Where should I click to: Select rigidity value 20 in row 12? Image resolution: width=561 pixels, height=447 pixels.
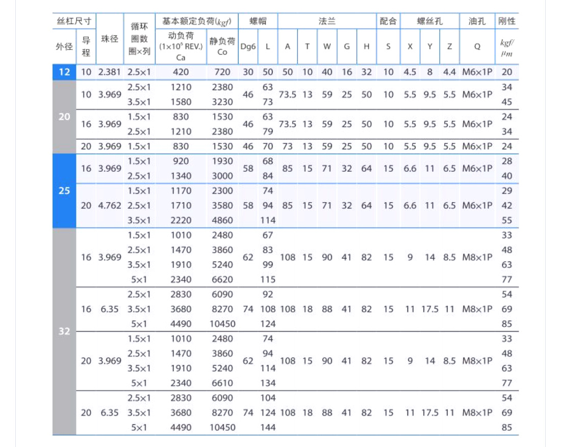click(507, 72)
